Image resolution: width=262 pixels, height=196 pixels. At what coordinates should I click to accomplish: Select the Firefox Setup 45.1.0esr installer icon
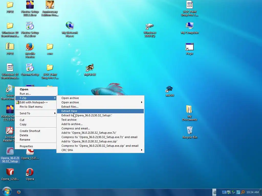tap(30, 26)
